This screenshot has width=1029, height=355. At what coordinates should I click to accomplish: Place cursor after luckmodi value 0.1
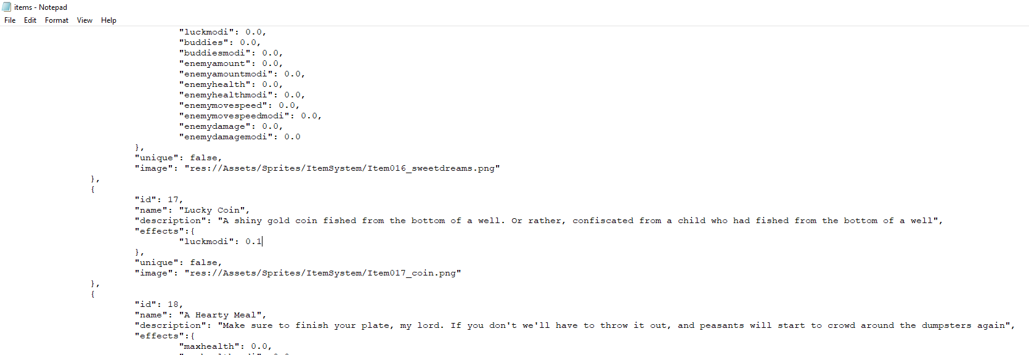pyautogui.click(x=262, y=242)
